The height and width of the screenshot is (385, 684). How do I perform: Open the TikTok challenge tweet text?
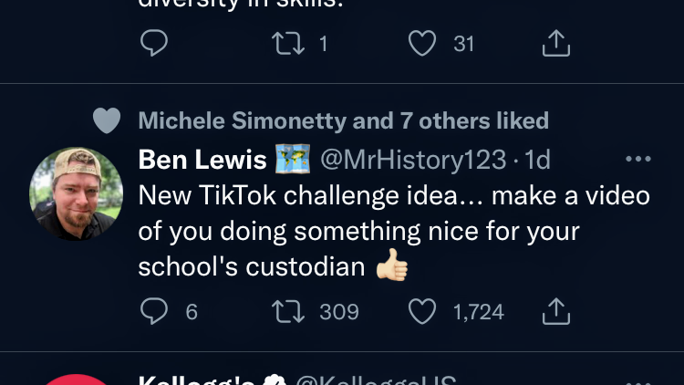(393, 231)
